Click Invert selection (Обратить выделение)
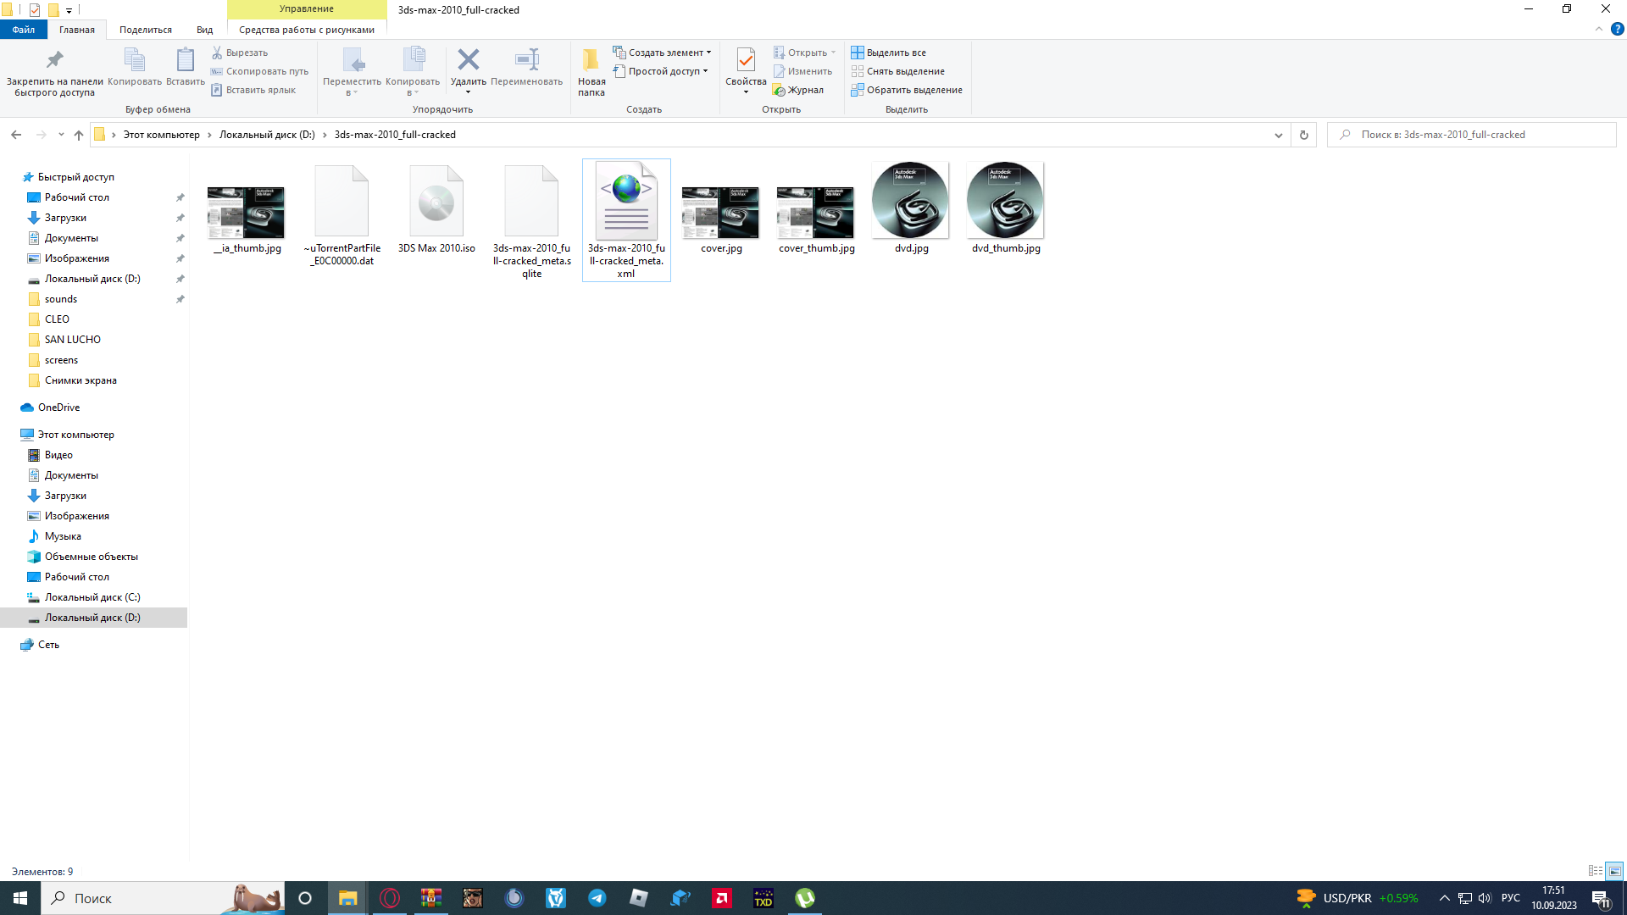 [x=907, y=90]
